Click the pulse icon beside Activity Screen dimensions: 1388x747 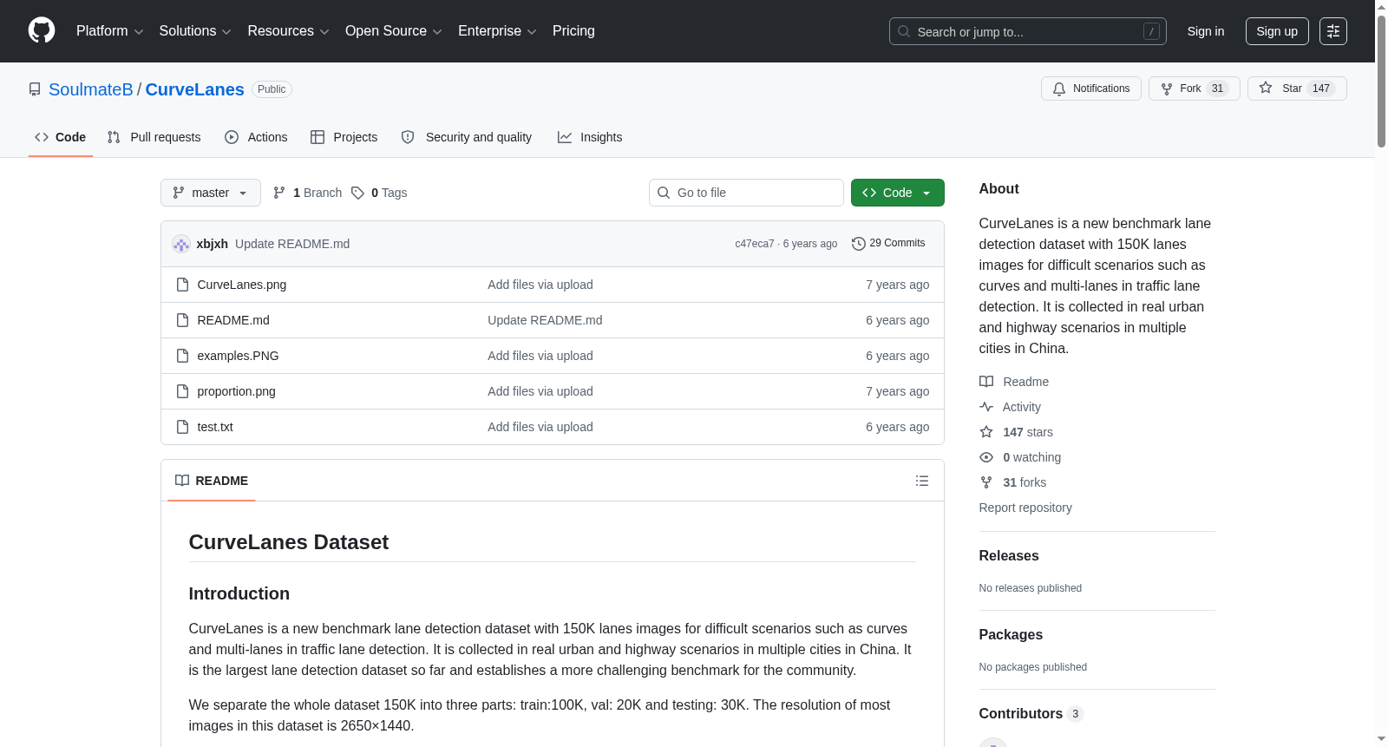point(986,407)
